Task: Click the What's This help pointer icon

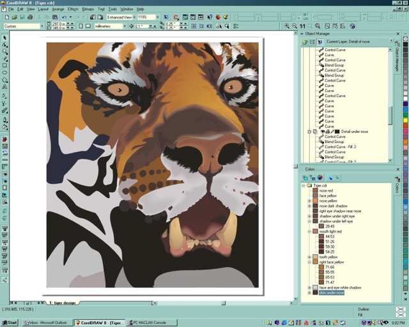Action: click(x=210, y=17)
